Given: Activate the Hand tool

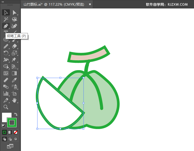Looking at the screenshot, I should click(x=14, y=100).
